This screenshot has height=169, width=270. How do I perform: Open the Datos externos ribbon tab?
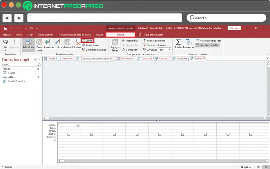[x=46, y=35]
